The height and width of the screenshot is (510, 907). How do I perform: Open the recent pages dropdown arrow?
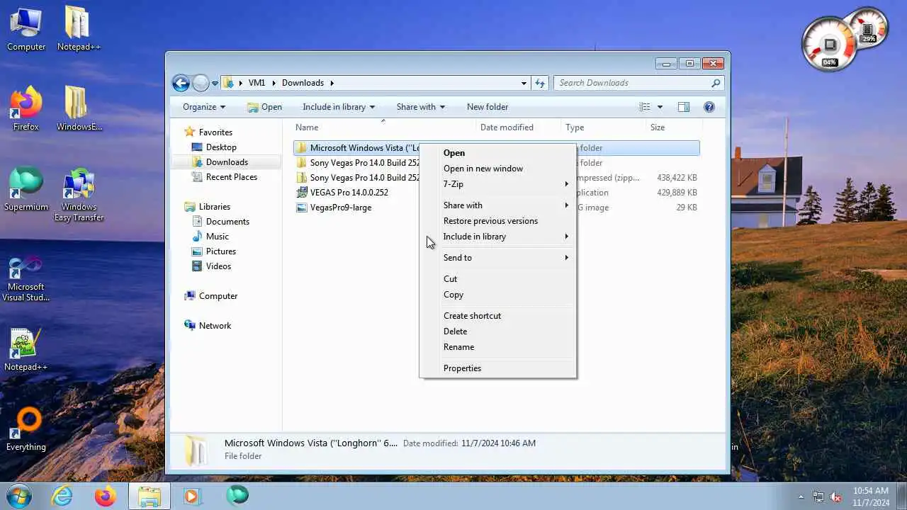point(215,84)
